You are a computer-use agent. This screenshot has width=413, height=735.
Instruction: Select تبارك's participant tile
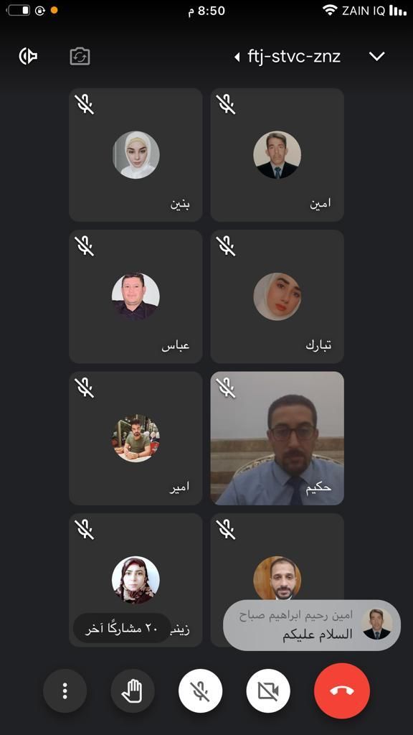pyautogui.click(x=277, y=296)
